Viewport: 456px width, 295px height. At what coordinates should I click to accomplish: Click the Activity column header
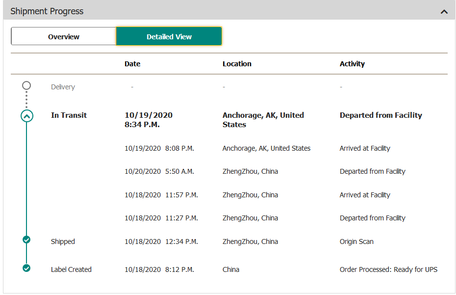pyautogui.click(x=352, y=64)
